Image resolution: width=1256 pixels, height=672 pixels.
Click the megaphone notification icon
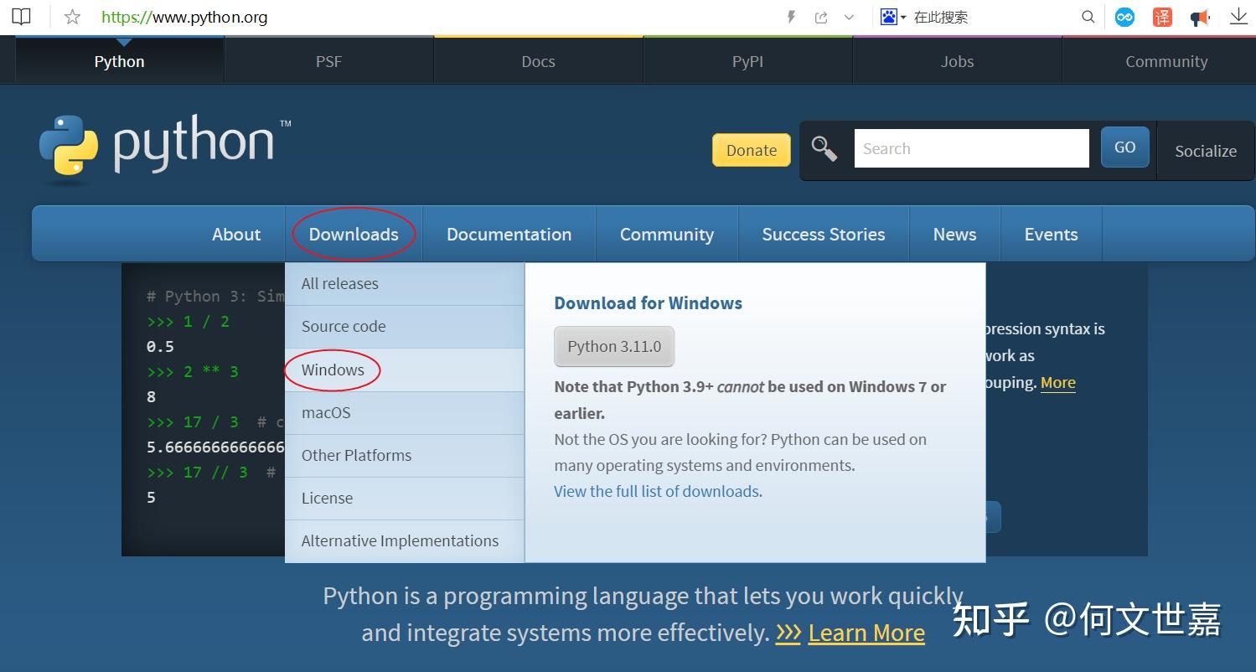[x=1199, y=16]
